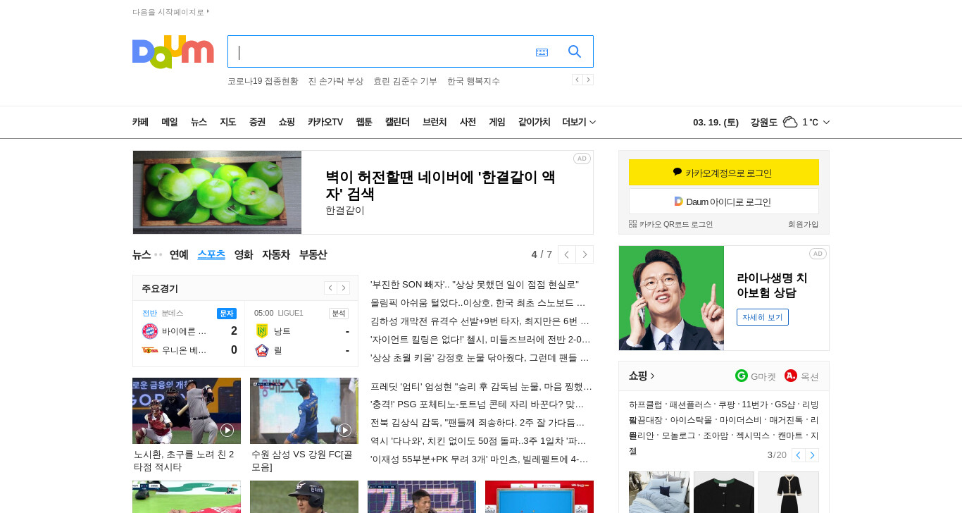
Task: Focus the Daum search input field
Action: pyautogui.click(x=380, y=51)
